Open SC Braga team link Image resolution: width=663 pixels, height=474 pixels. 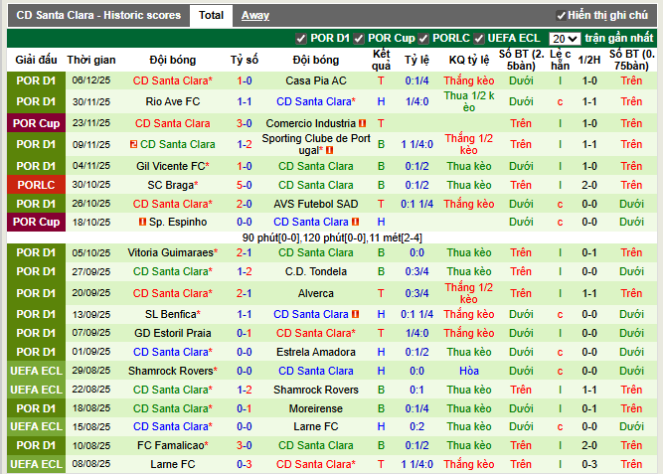(170, 185)
